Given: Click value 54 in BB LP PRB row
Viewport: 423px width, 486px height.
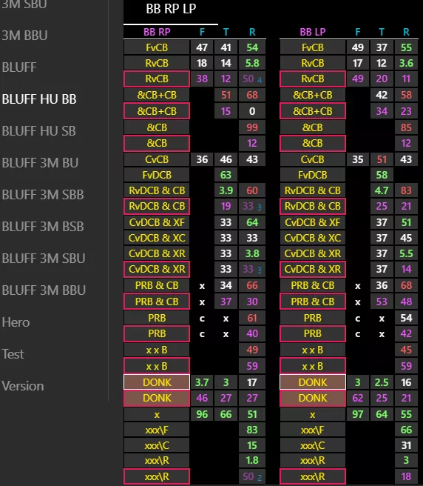Looking at the screenshot, I should (406, 318).
